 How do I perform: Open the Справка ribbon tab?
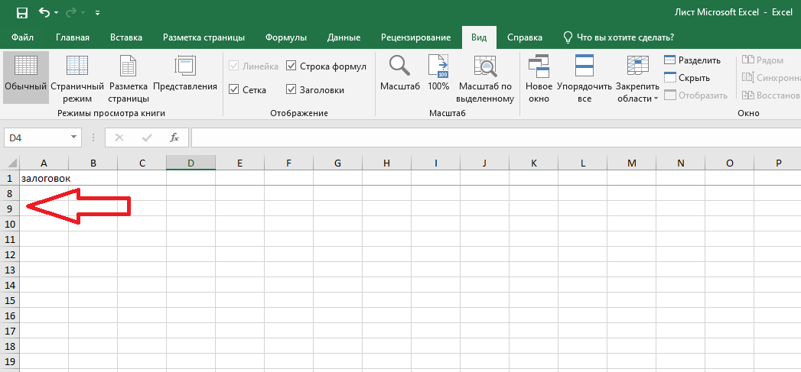coord(525,37)
